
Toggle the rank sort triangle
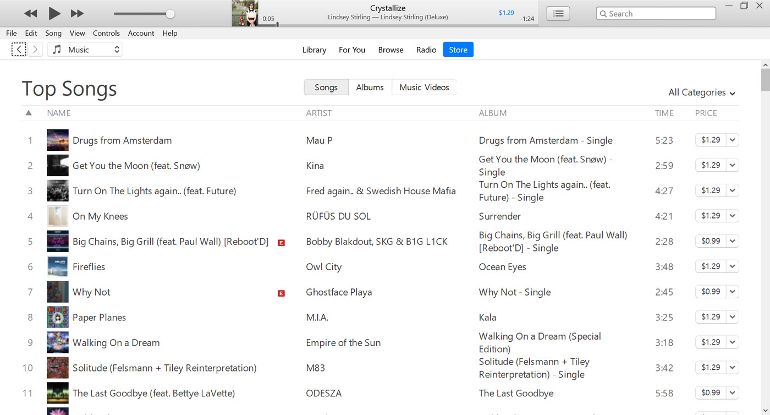point(29,113)
